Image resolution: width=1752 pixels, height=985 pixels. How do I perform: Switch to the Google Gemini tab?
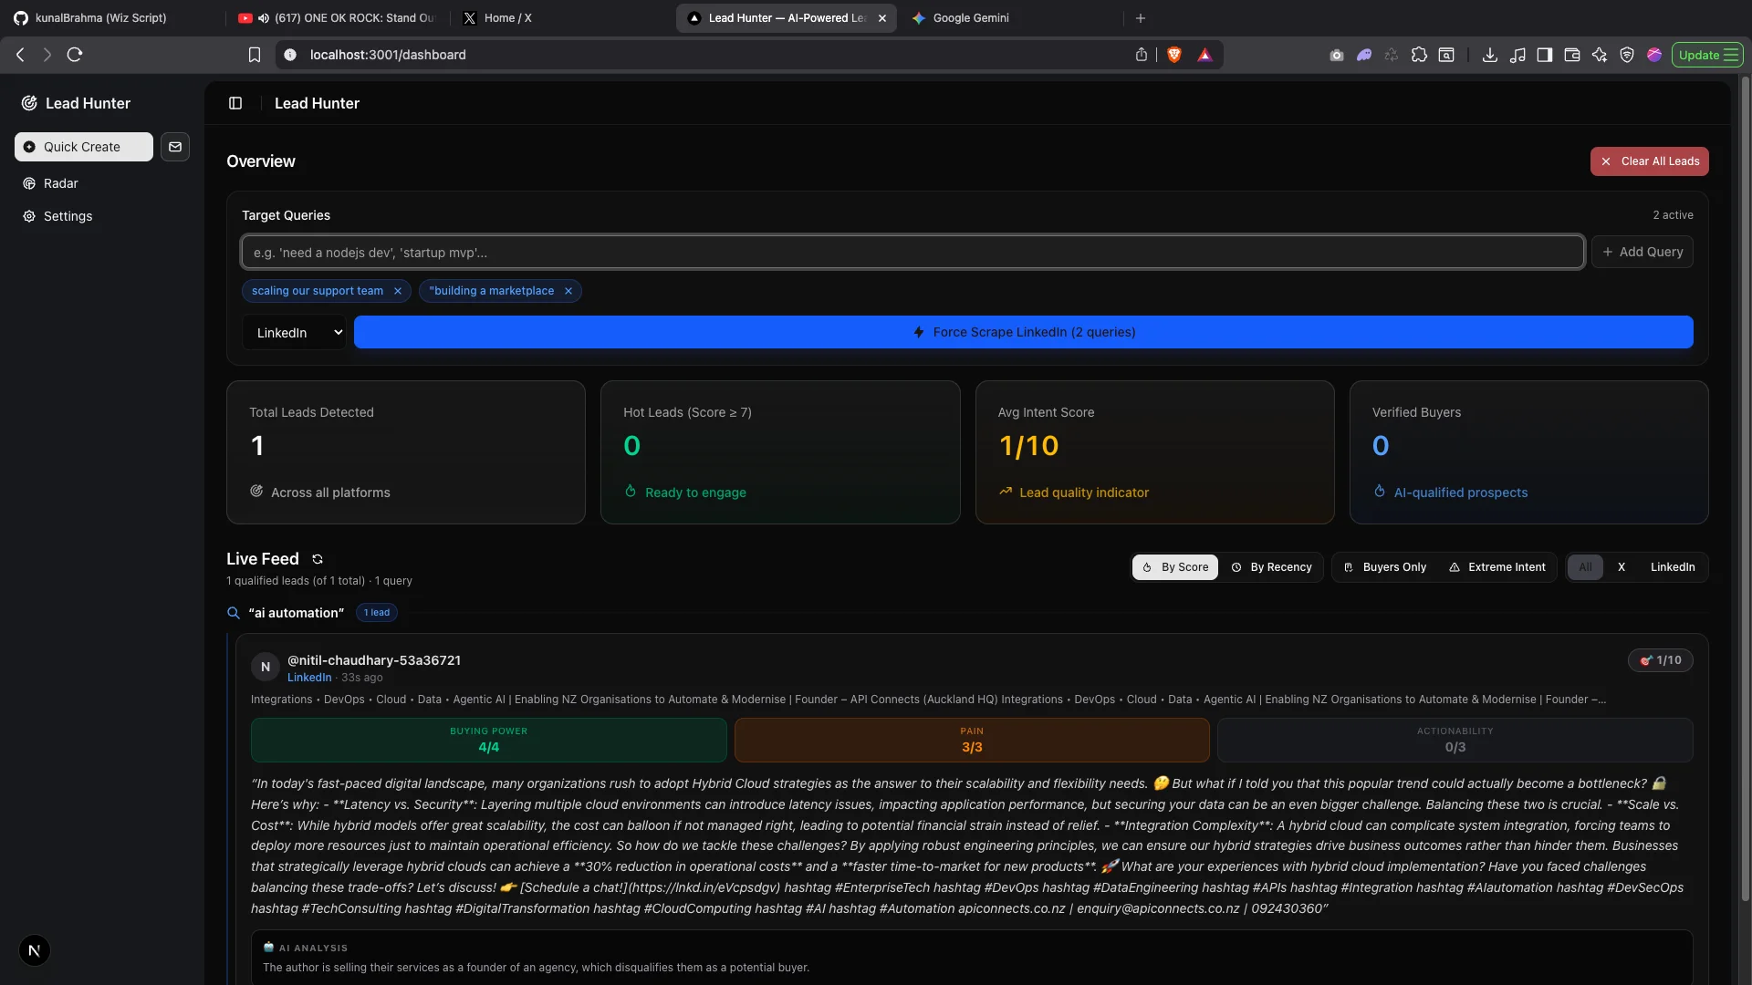(971, 18)
